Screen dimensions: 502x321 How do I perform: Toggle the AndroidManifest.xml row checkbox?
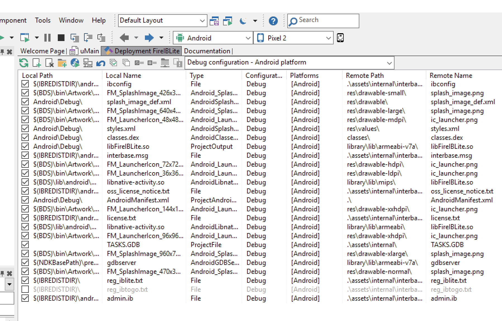25,200
